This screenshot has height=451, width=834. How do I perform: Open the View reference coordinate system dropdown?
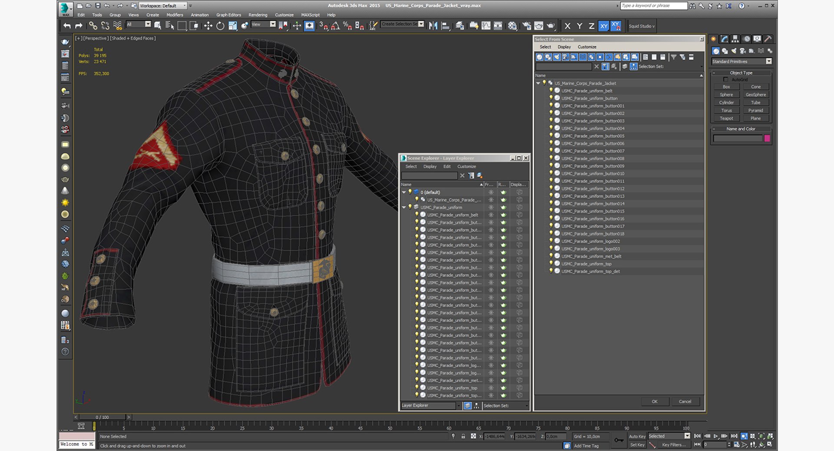coord(263,24)
